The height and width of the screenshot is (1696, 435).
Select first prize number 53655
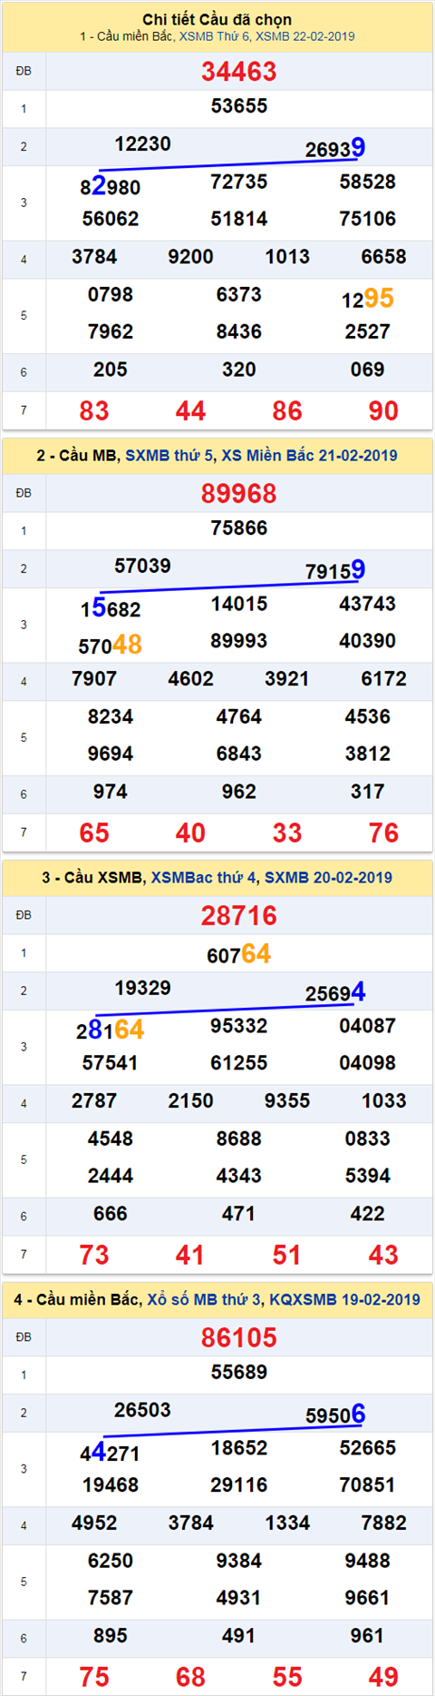tap(239, 106)
